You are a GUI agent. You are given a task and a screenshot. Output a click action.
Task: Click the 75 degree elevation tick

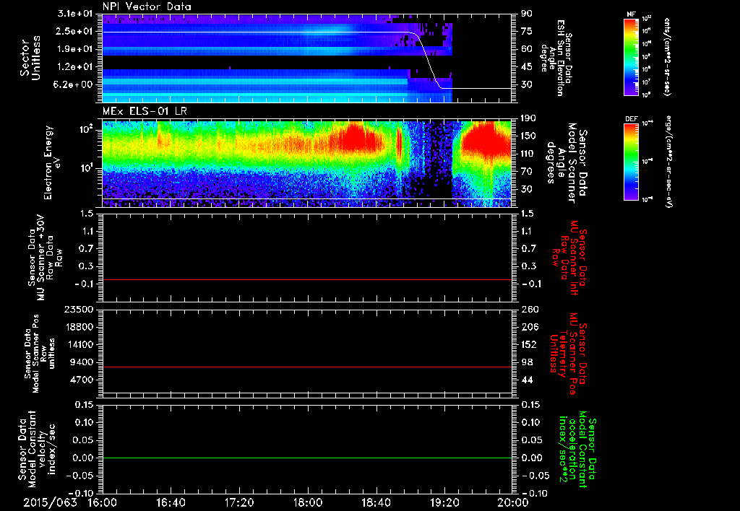pos(527,31)
